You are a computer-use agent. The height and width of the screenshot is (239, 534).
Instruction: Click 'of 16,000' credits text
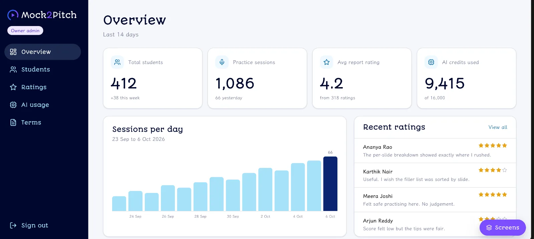435,98
